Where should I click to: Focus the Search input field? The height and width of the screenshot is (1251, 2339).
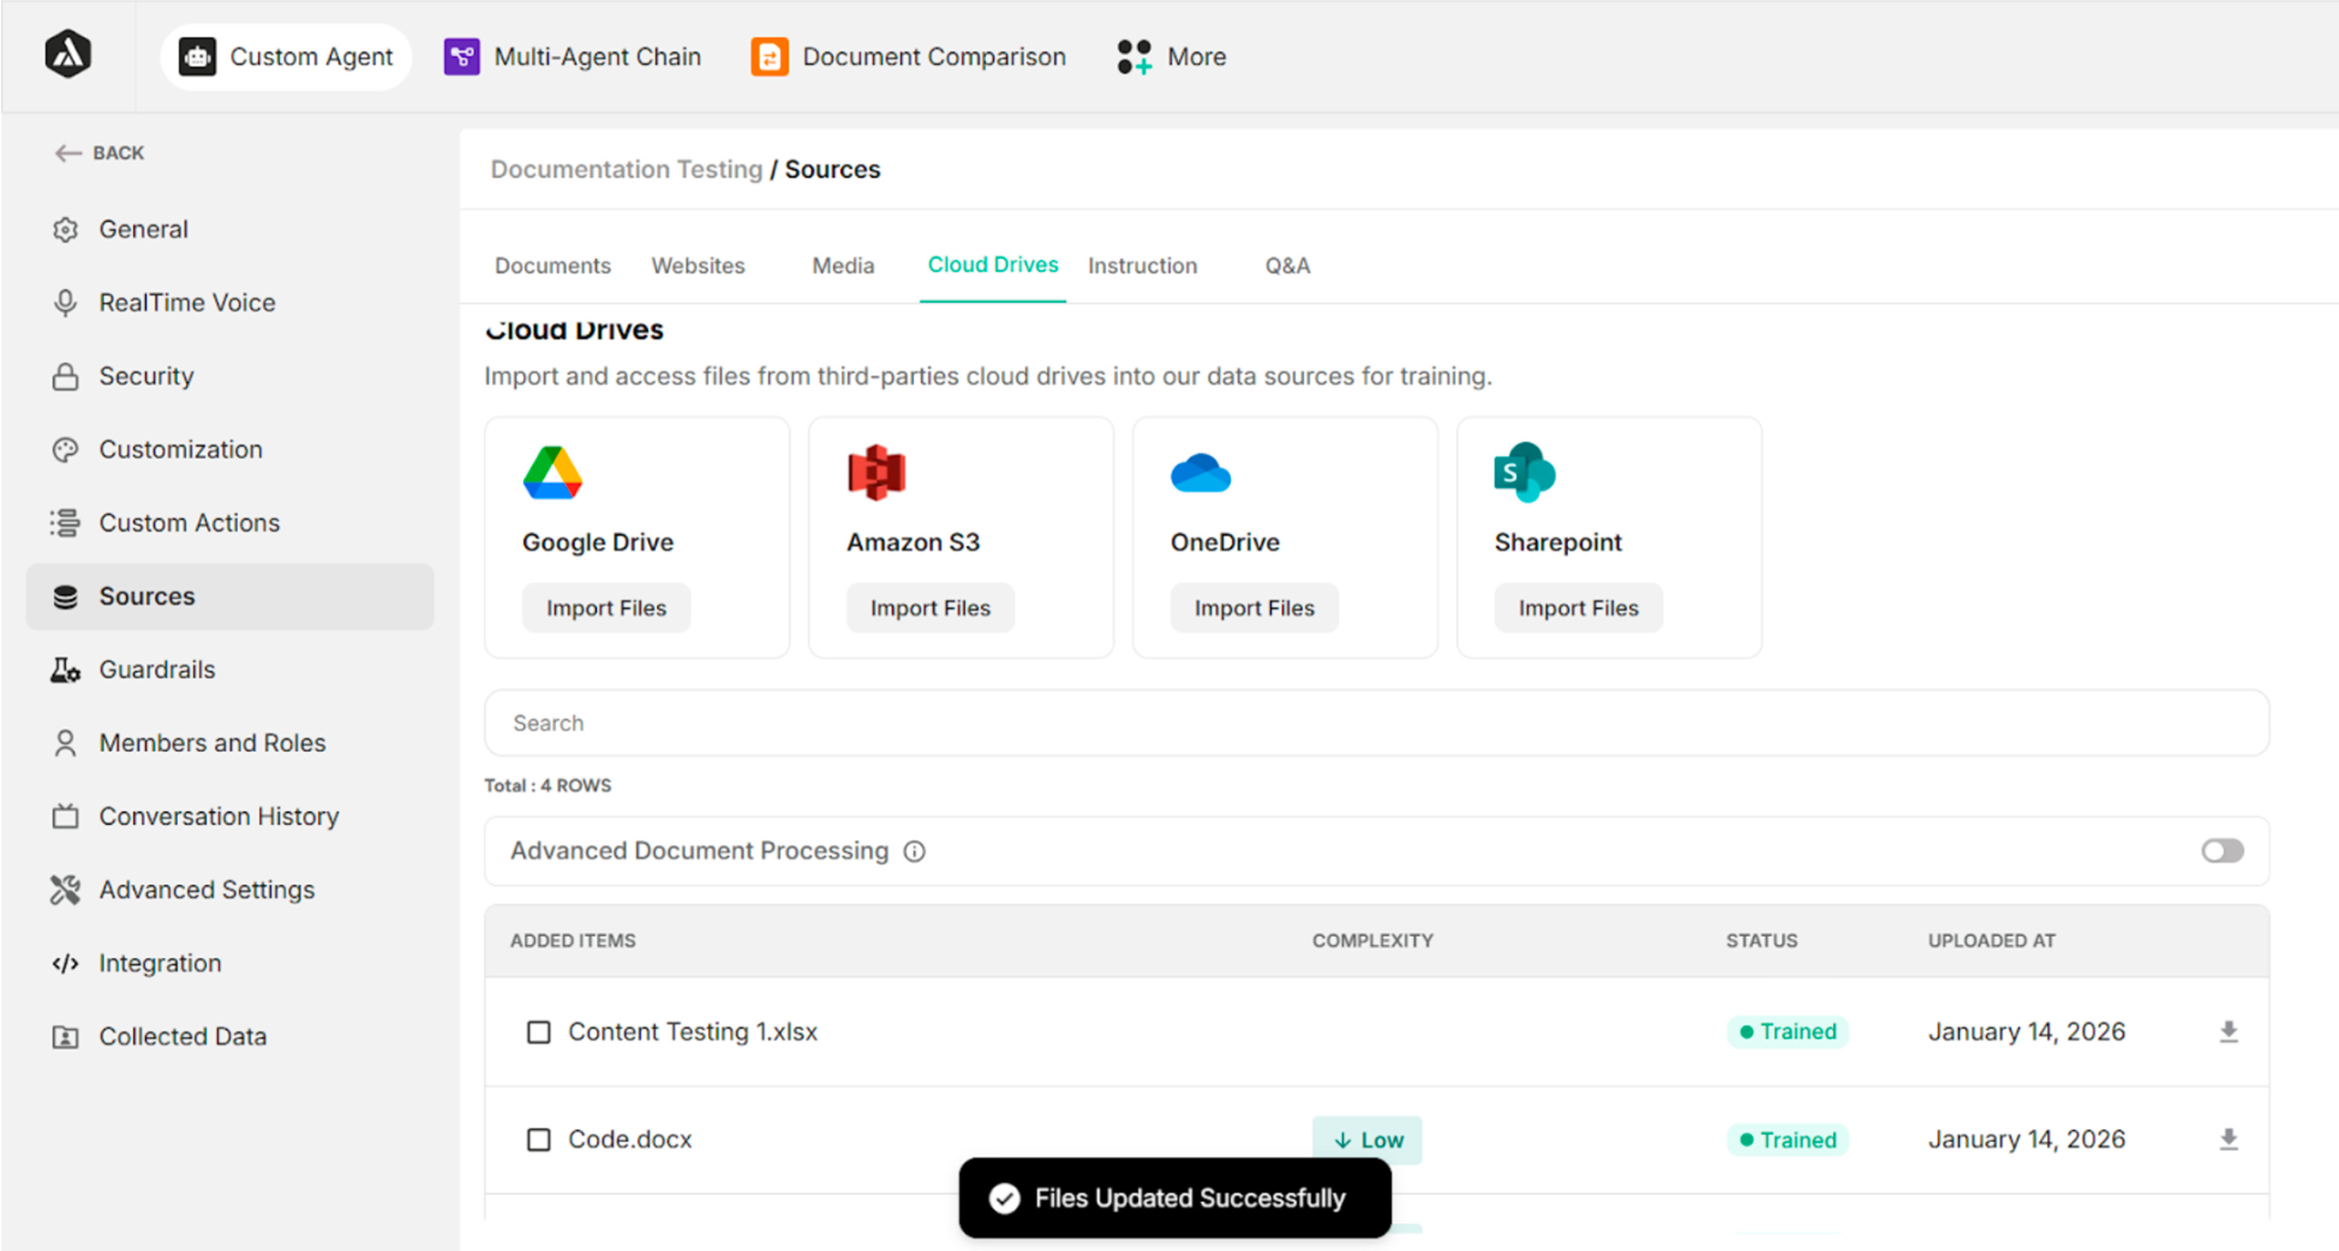click(x=1375, y=723)
